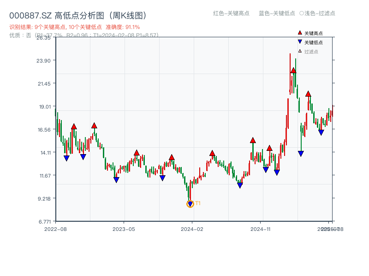Select the second blue low triangle after 2024-11
The width and height of the screenshot is (369, 276).
click(x=277, y=172)
